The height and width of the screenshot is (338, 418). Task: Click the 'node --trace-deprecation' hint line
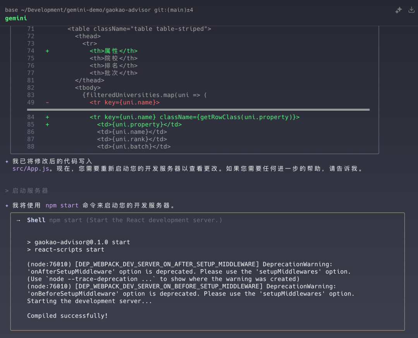click(163, 279)
